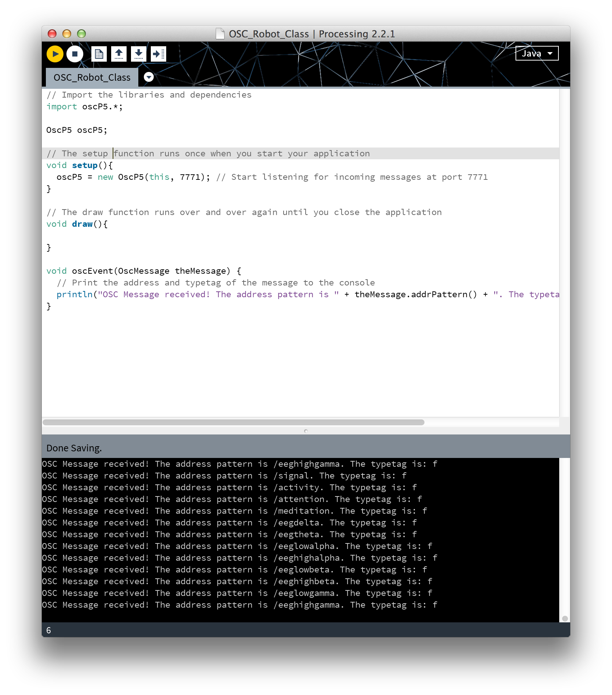
Task: Click the 'The draw function runs over' comment
Action: tap(244, 212)
